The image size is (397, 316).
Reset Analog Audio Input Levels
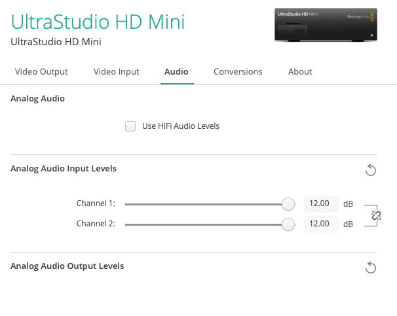[x=371, y=170]
